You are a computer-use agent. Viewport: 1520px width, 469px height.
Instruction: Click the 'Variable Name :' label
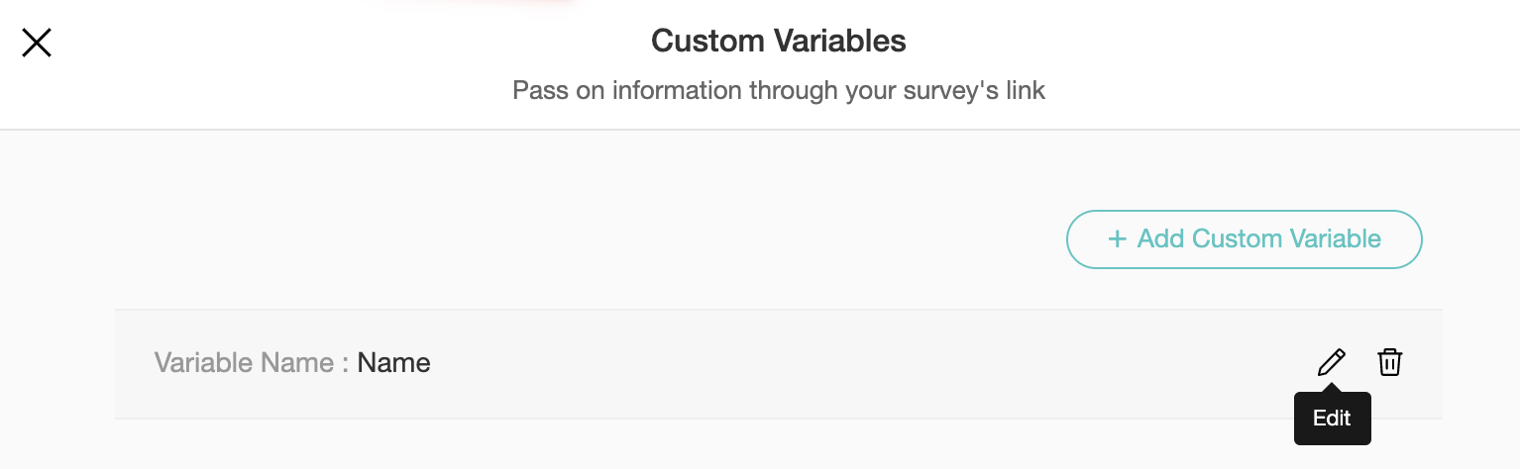[x=251, y=363]
